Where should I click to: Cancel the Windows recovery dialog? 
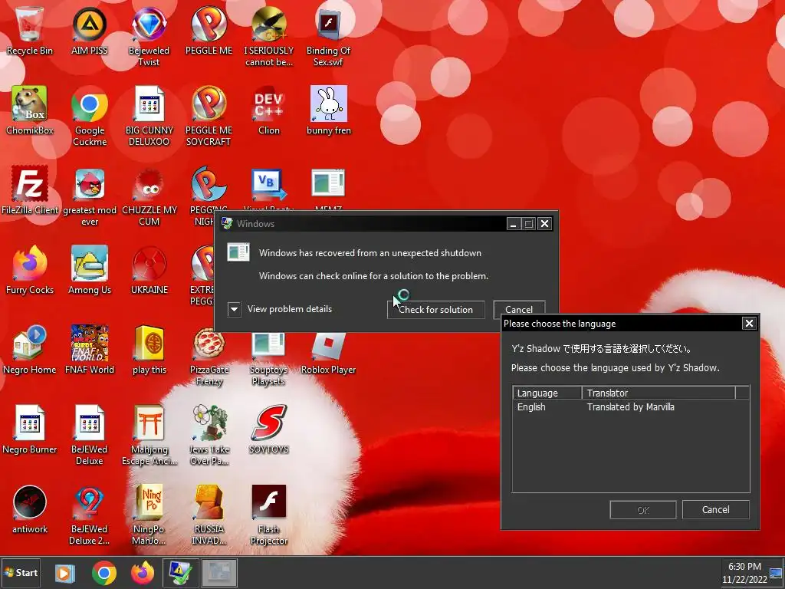tap(519, 308)
